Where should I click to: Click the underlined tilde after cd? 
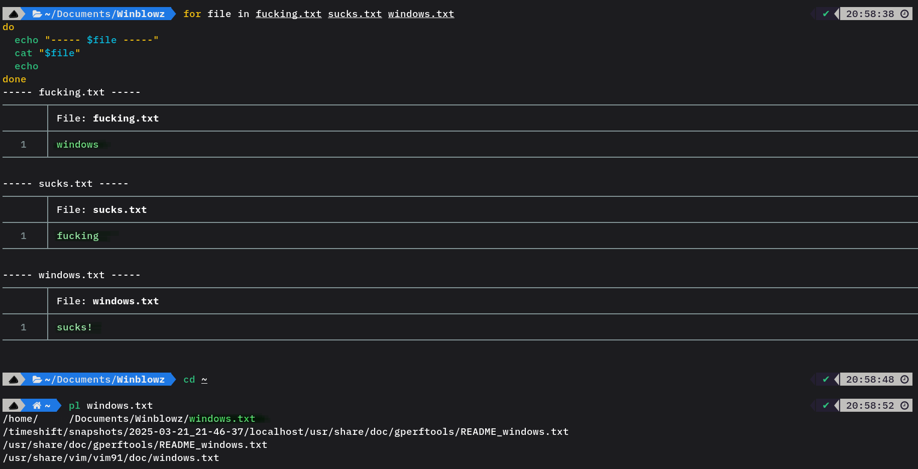point(204,380)
